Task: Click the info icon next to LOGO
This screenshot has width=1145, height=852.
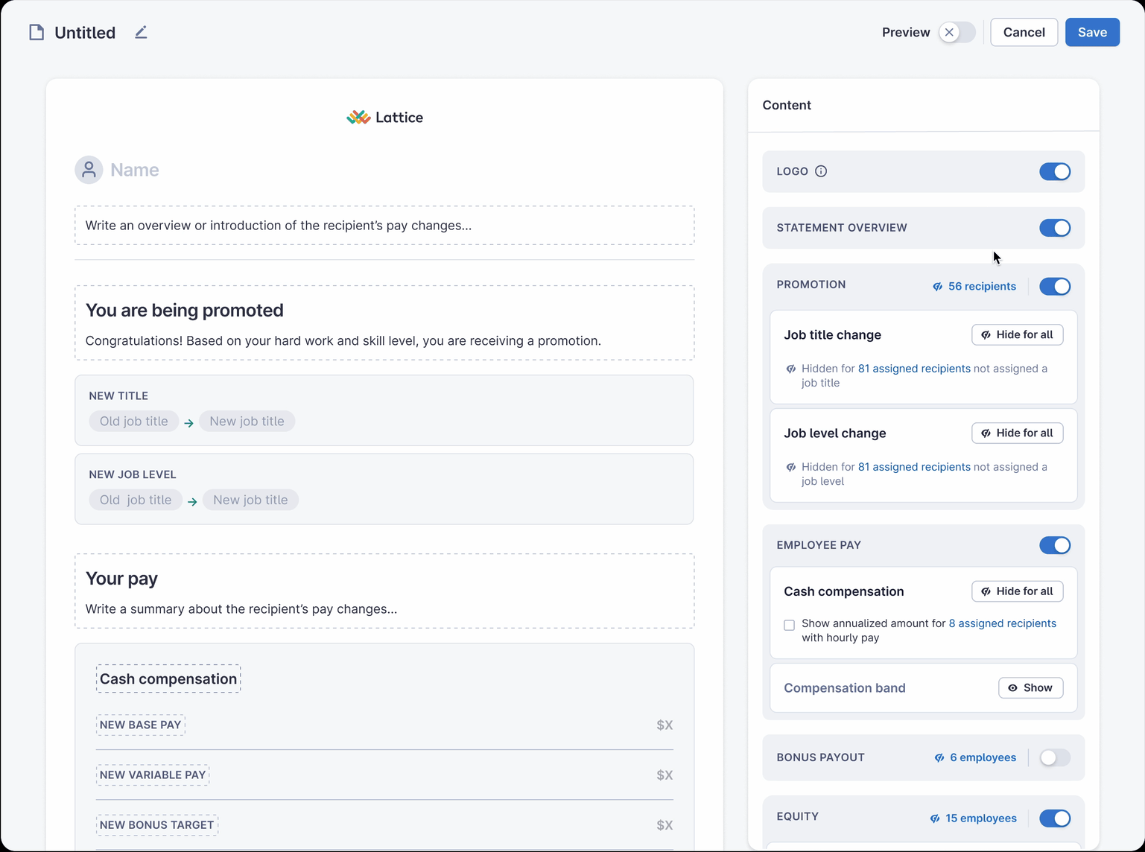Action: click(x=822, y=171)
